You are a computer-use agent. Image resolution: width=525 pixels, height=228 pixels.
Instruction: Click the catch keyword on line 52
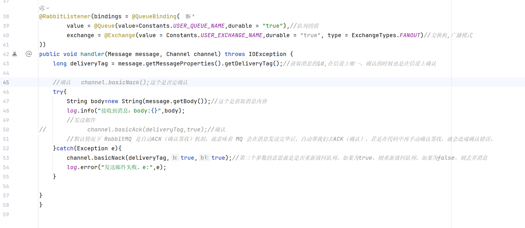[x=65, y=148]
